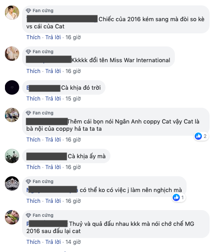Like the 'Chiếc của 2016' comment
224x252 pixels.
(33, 37)
